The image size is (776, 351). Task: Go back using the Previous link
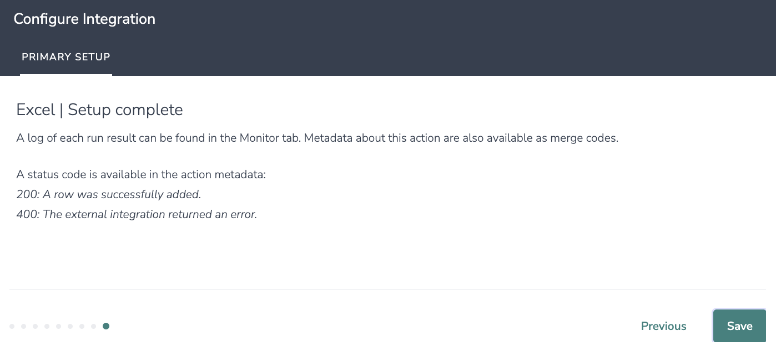pos(663,326)
